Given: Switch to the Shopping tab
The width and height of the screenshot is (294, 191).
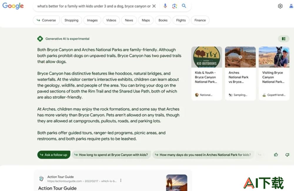Looking at the screenshot, I should [71, 20].
